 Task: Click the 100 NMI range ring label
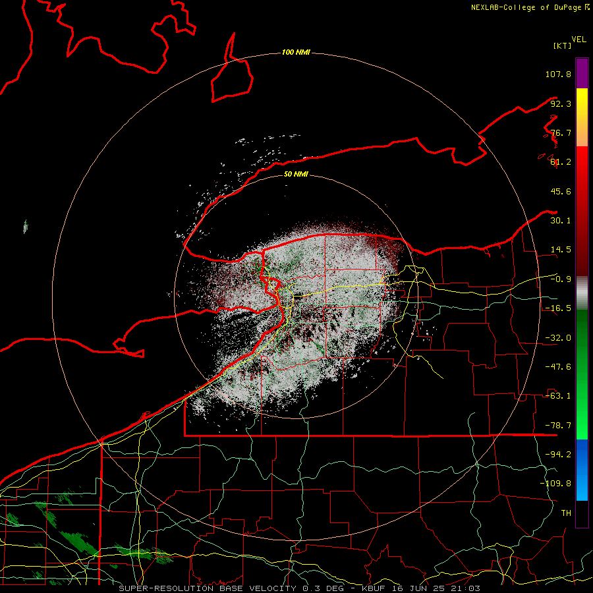pos(296,52)
